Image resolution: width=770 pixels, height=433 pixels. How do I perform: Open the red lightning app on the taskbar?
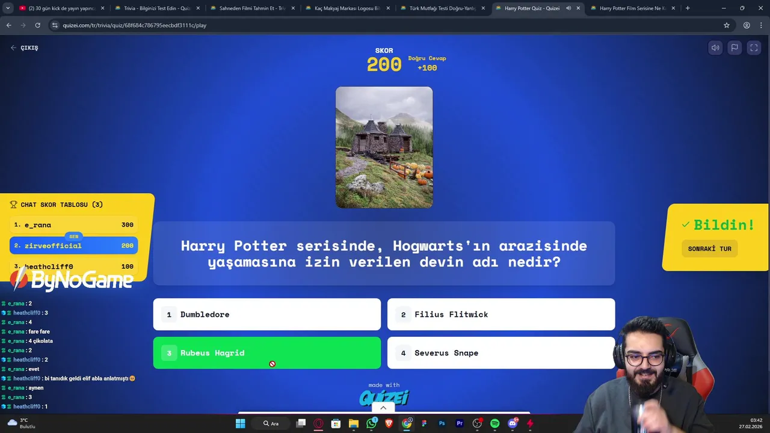[x=530, y=423]
